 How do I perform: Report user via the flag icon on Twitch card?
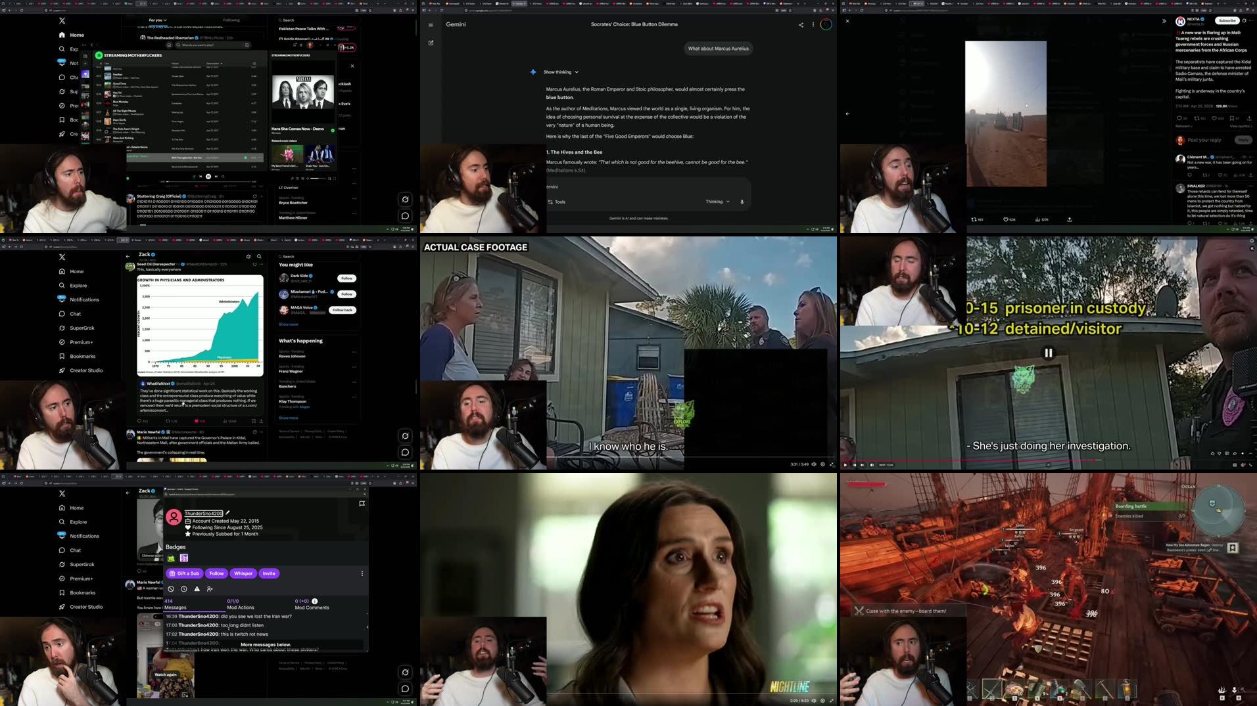click(x=362, y=504)
